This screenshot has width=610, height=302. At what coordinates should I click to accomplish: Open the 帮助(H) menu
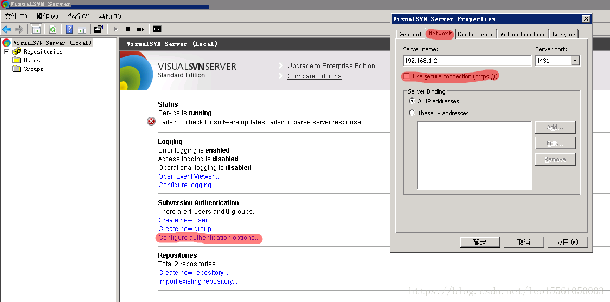point(110,16)
